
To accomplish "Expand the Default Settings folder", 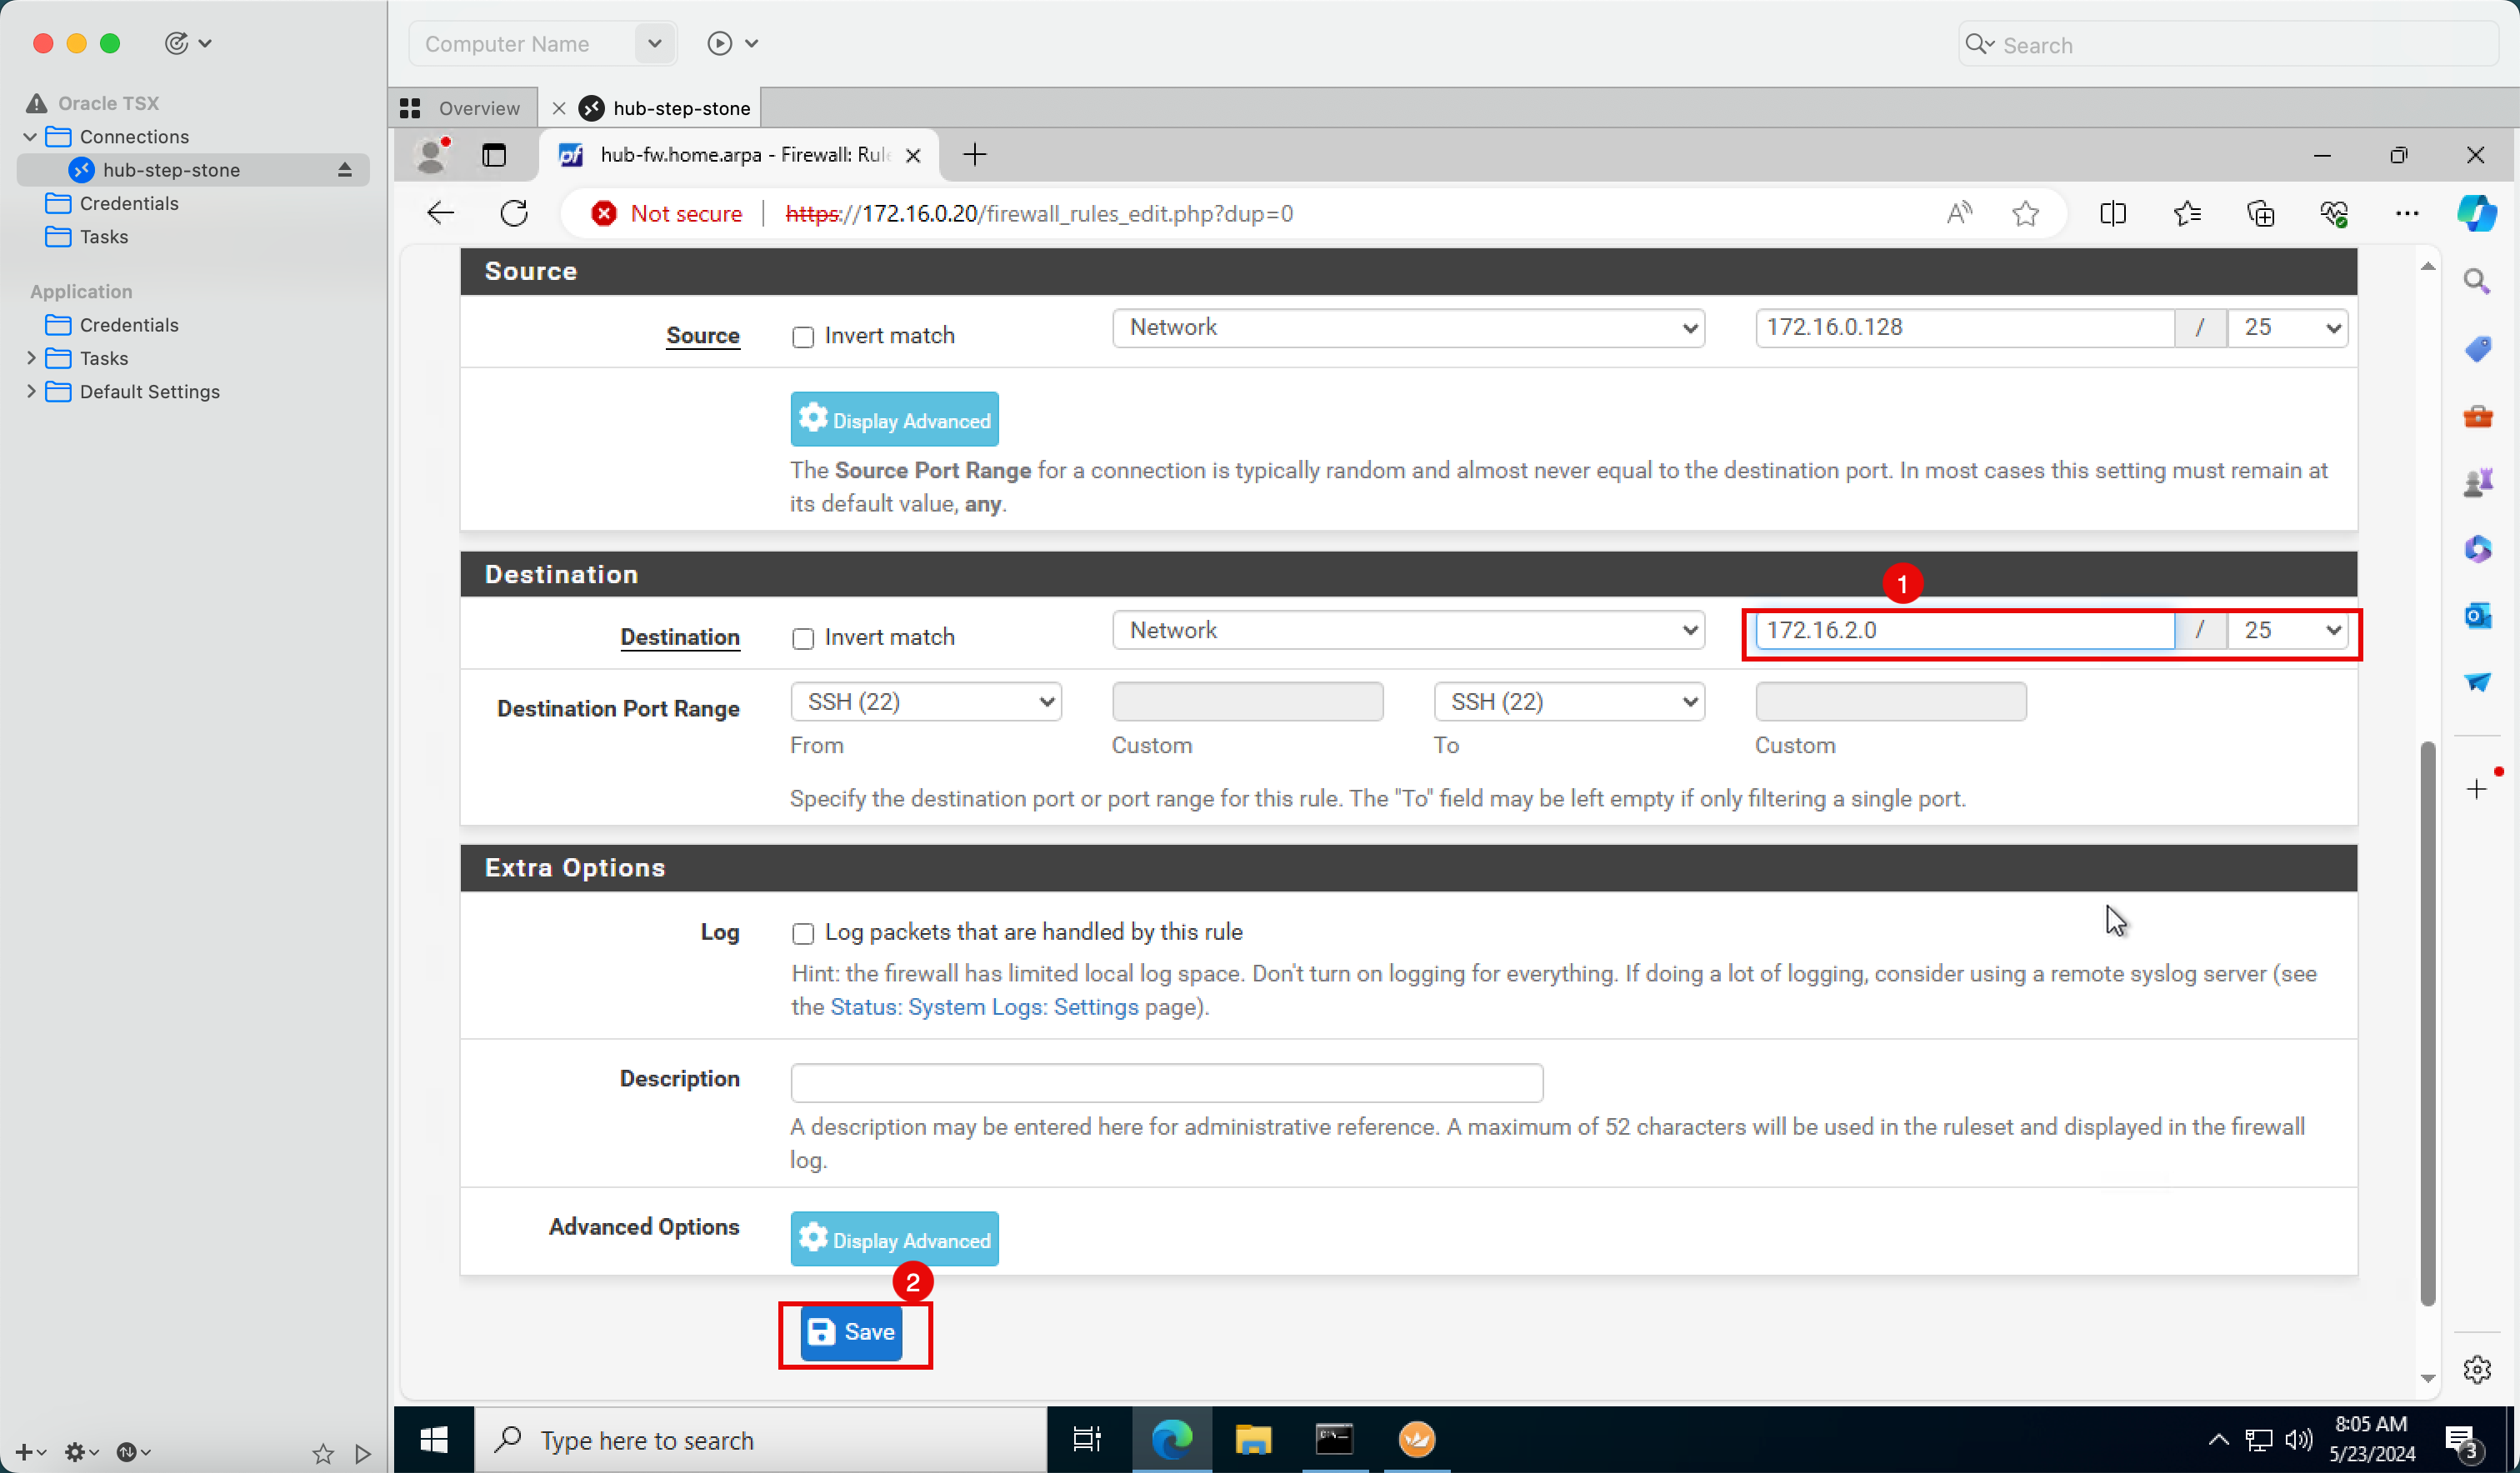I will click(31, 391).
